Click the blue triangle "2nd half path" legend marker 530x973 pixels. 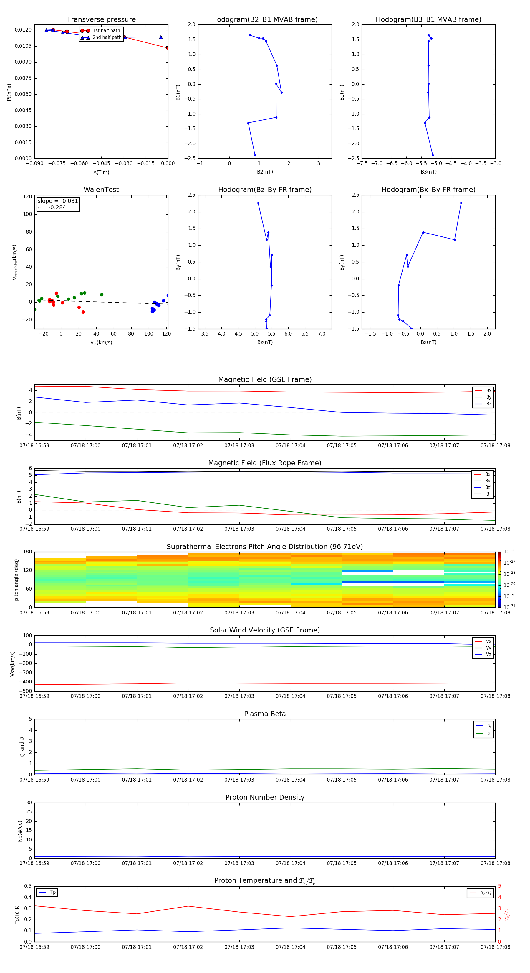point(85,37)
